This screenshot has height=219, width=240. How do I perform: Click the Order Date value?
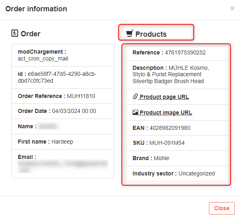pyautogui.click(x=74, y=111)
